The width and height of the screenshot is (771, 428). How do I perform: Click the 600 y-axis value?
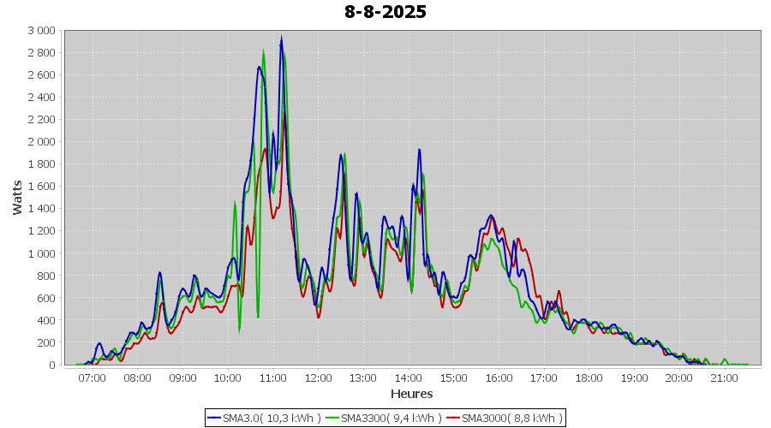coord(45,298)
